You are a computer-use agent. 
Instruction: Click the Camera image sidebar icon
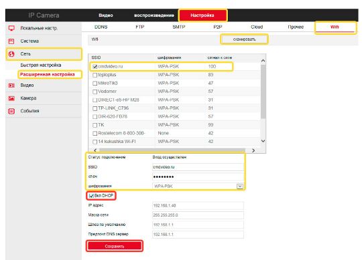point(11,98)
